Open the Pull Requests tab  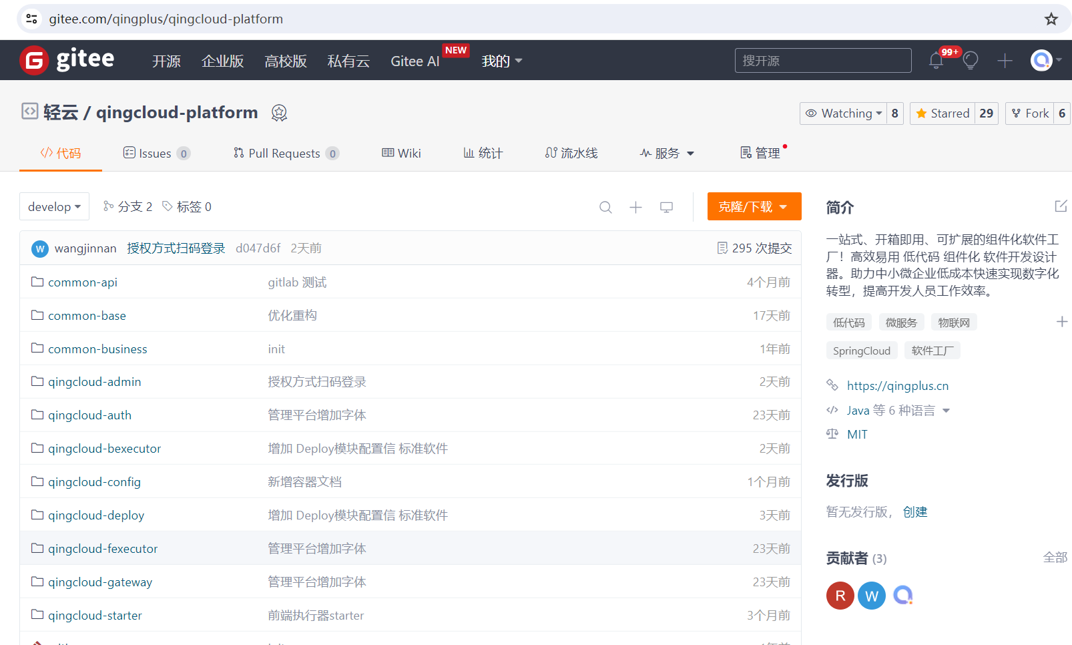point(286,154)
